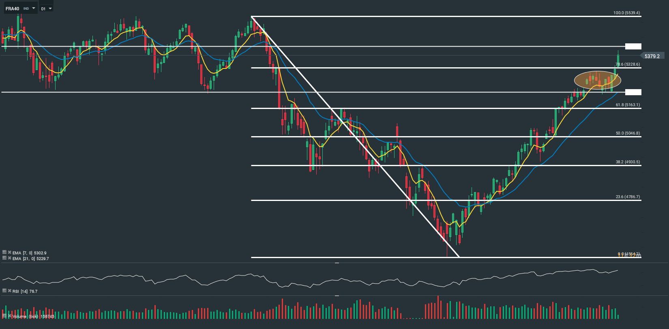Open settings icon for RSI 14 indicator
This screenshot has height=329, width=669.
tap(4, 291)
